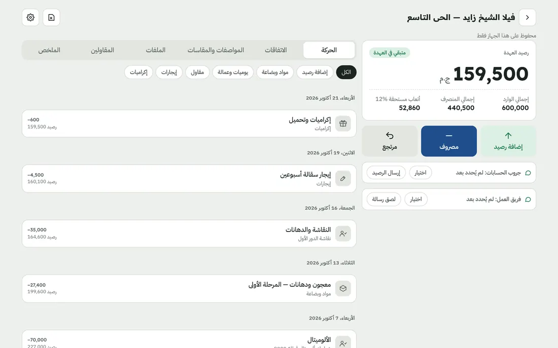This screenshot has width=558, height=348.
Task: Filter by إيجارات chip
Action: point(169,72)
